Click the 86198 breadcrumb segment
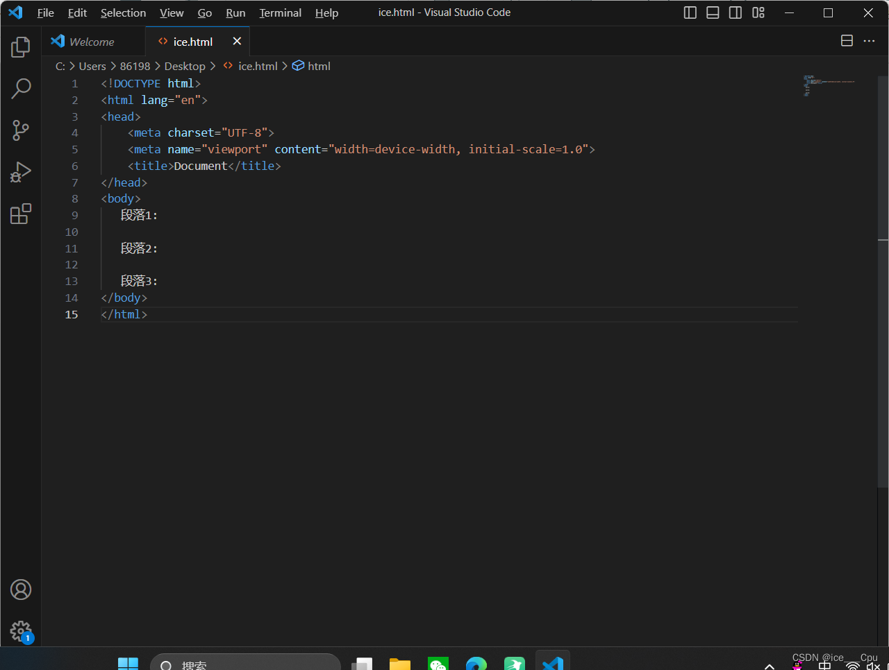 [135, 66]
